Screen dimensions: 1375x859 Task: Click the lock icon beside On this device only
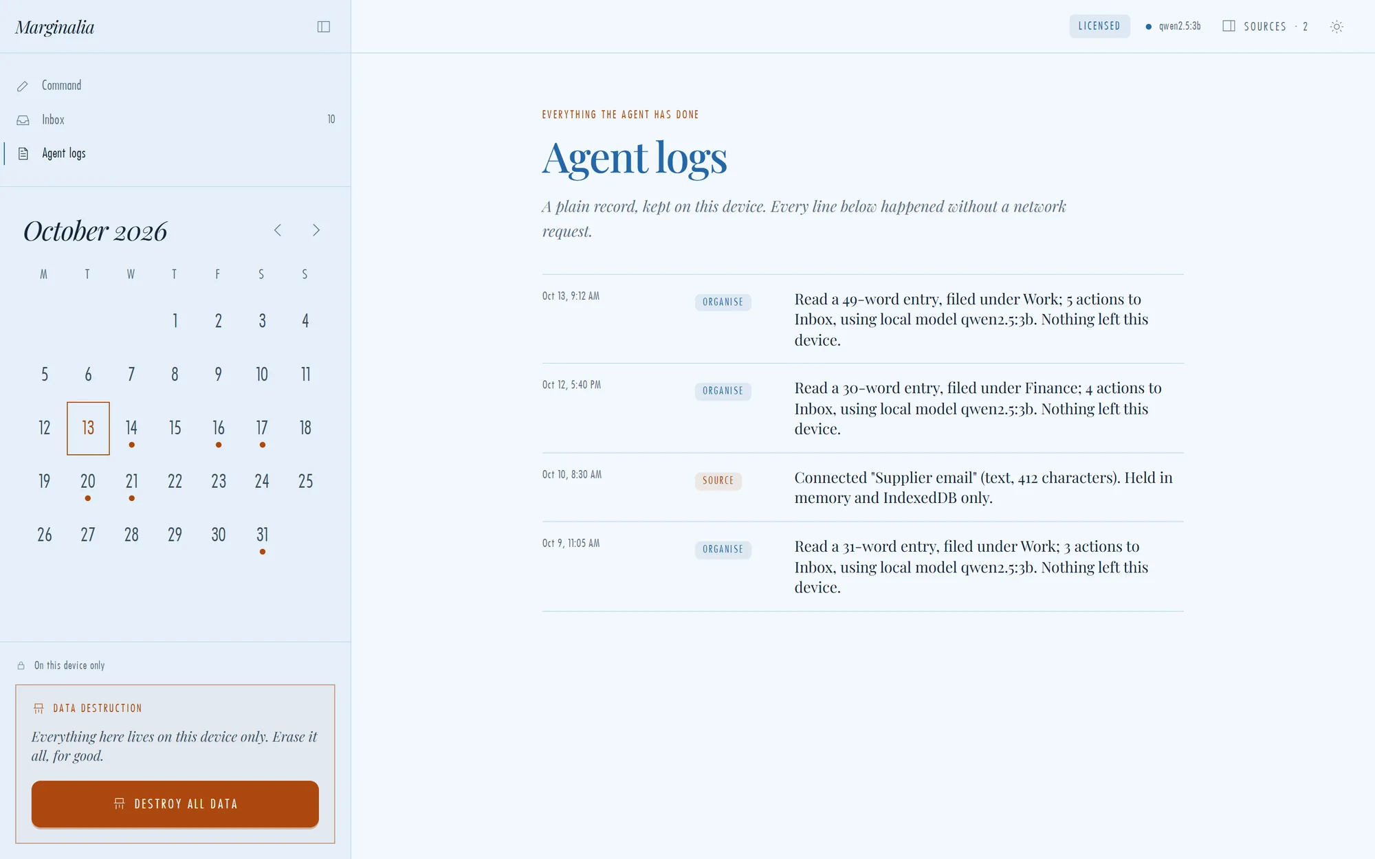[21, 665]
